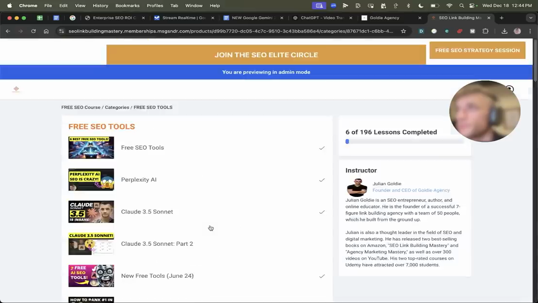Click the screen mirroring icon in menu bar

click(319, 5)
